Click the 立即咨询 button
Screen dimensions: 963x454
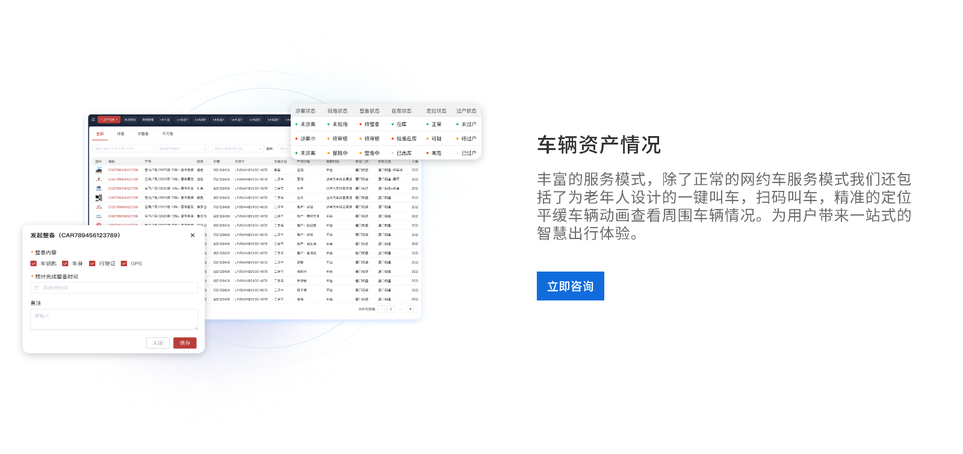tap(570, 286)
